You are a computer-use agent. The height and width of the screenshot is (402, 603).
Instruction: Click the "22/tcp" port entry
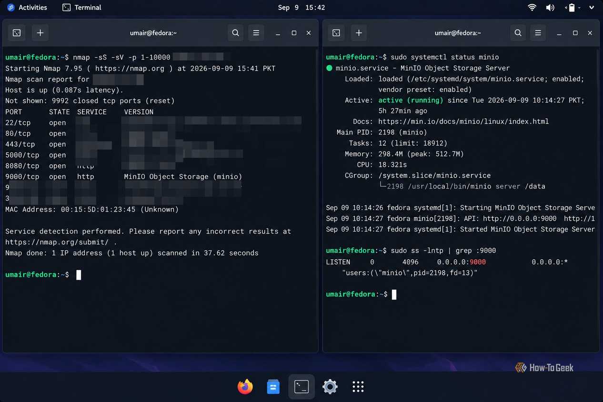click(x=18, y=122)
